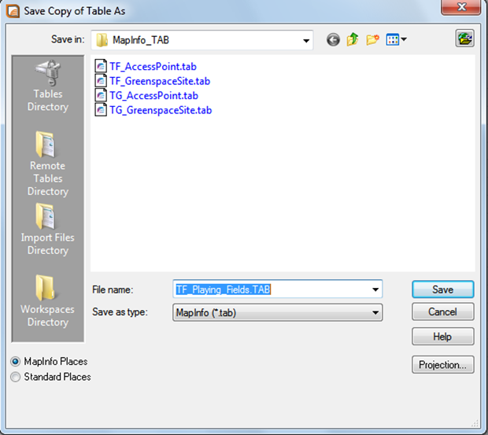This screenshot has width=488, height=435.
Task: Go back to last visited folder
Action: coord(333,40)
